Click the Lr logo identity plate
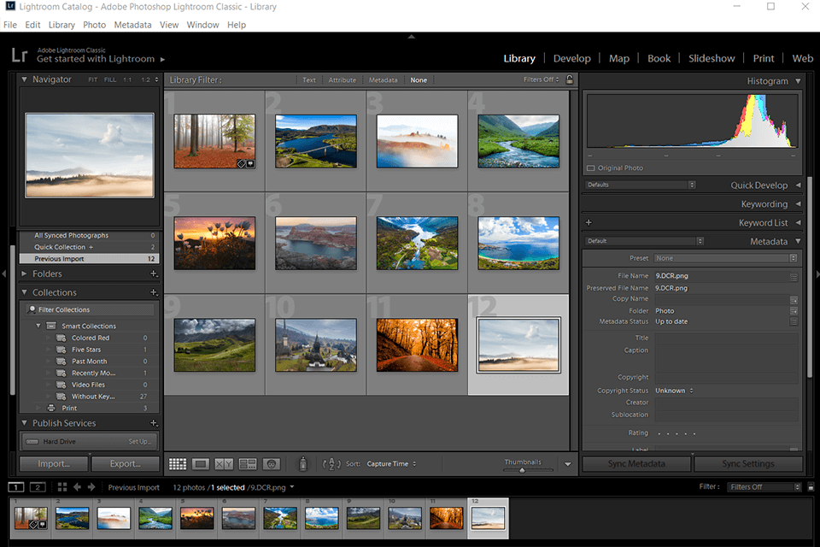This screenshot has width=820, height=547. pos(20,55)
